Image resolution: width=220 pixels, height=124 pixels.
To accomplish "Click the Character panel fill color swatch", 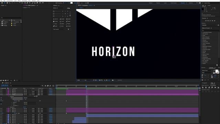I will click(x=217, y=71).
